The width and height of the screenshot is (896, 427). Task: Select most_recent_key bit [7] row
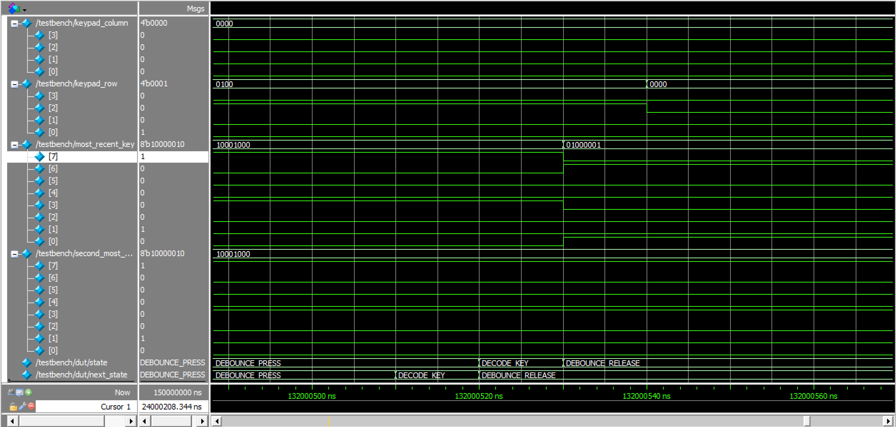(x=53, y=157)
